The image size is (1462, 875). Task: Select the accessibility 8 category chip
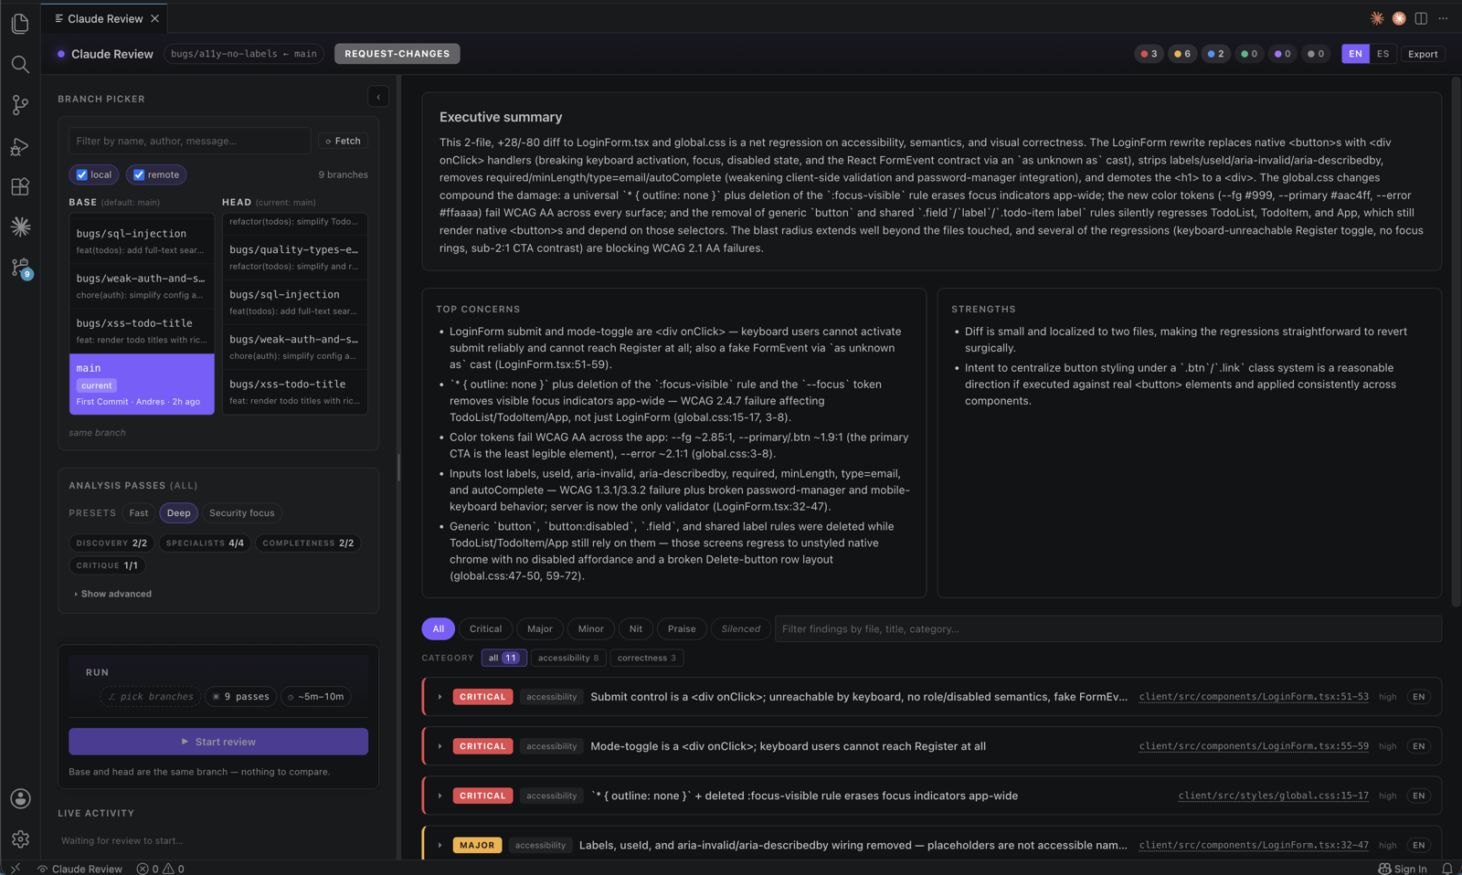tap(568, 658)
